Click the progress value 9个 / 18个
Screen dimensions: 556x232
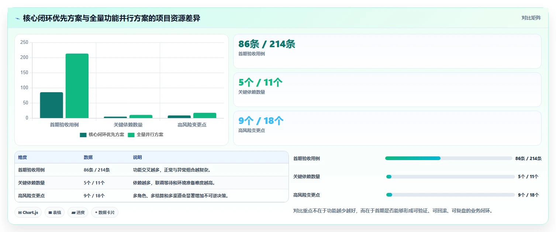pyautogui.click(x=528, y=195)
